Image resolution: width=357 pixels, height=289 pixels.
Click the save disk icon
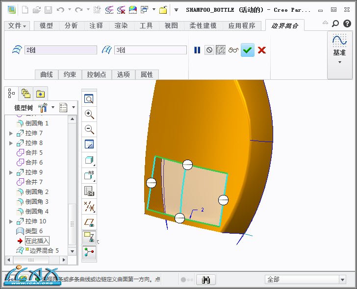(x=48, y=9)
